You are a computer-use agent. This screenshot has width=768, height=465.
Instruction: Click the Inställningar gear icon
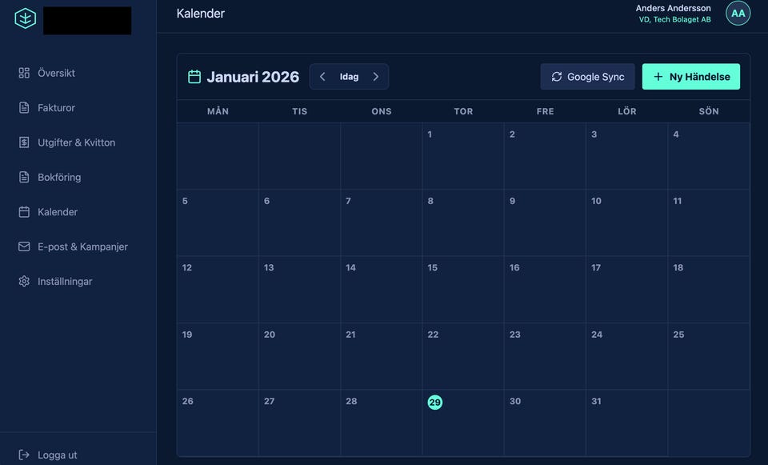pos(24,282)
